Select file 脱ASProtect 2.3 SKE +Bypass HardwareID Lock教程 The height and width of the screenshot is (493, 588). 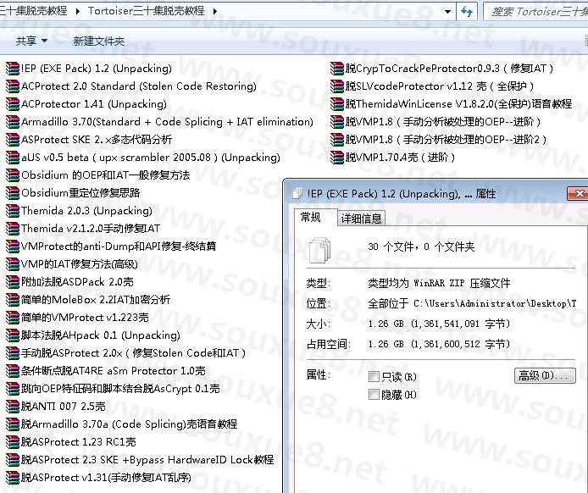(141, 460)
